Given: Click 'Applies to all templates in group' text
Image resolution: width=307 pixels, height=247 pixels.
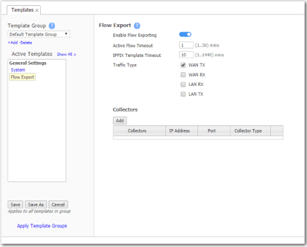Looking at the screenshot, I should 39,212.
